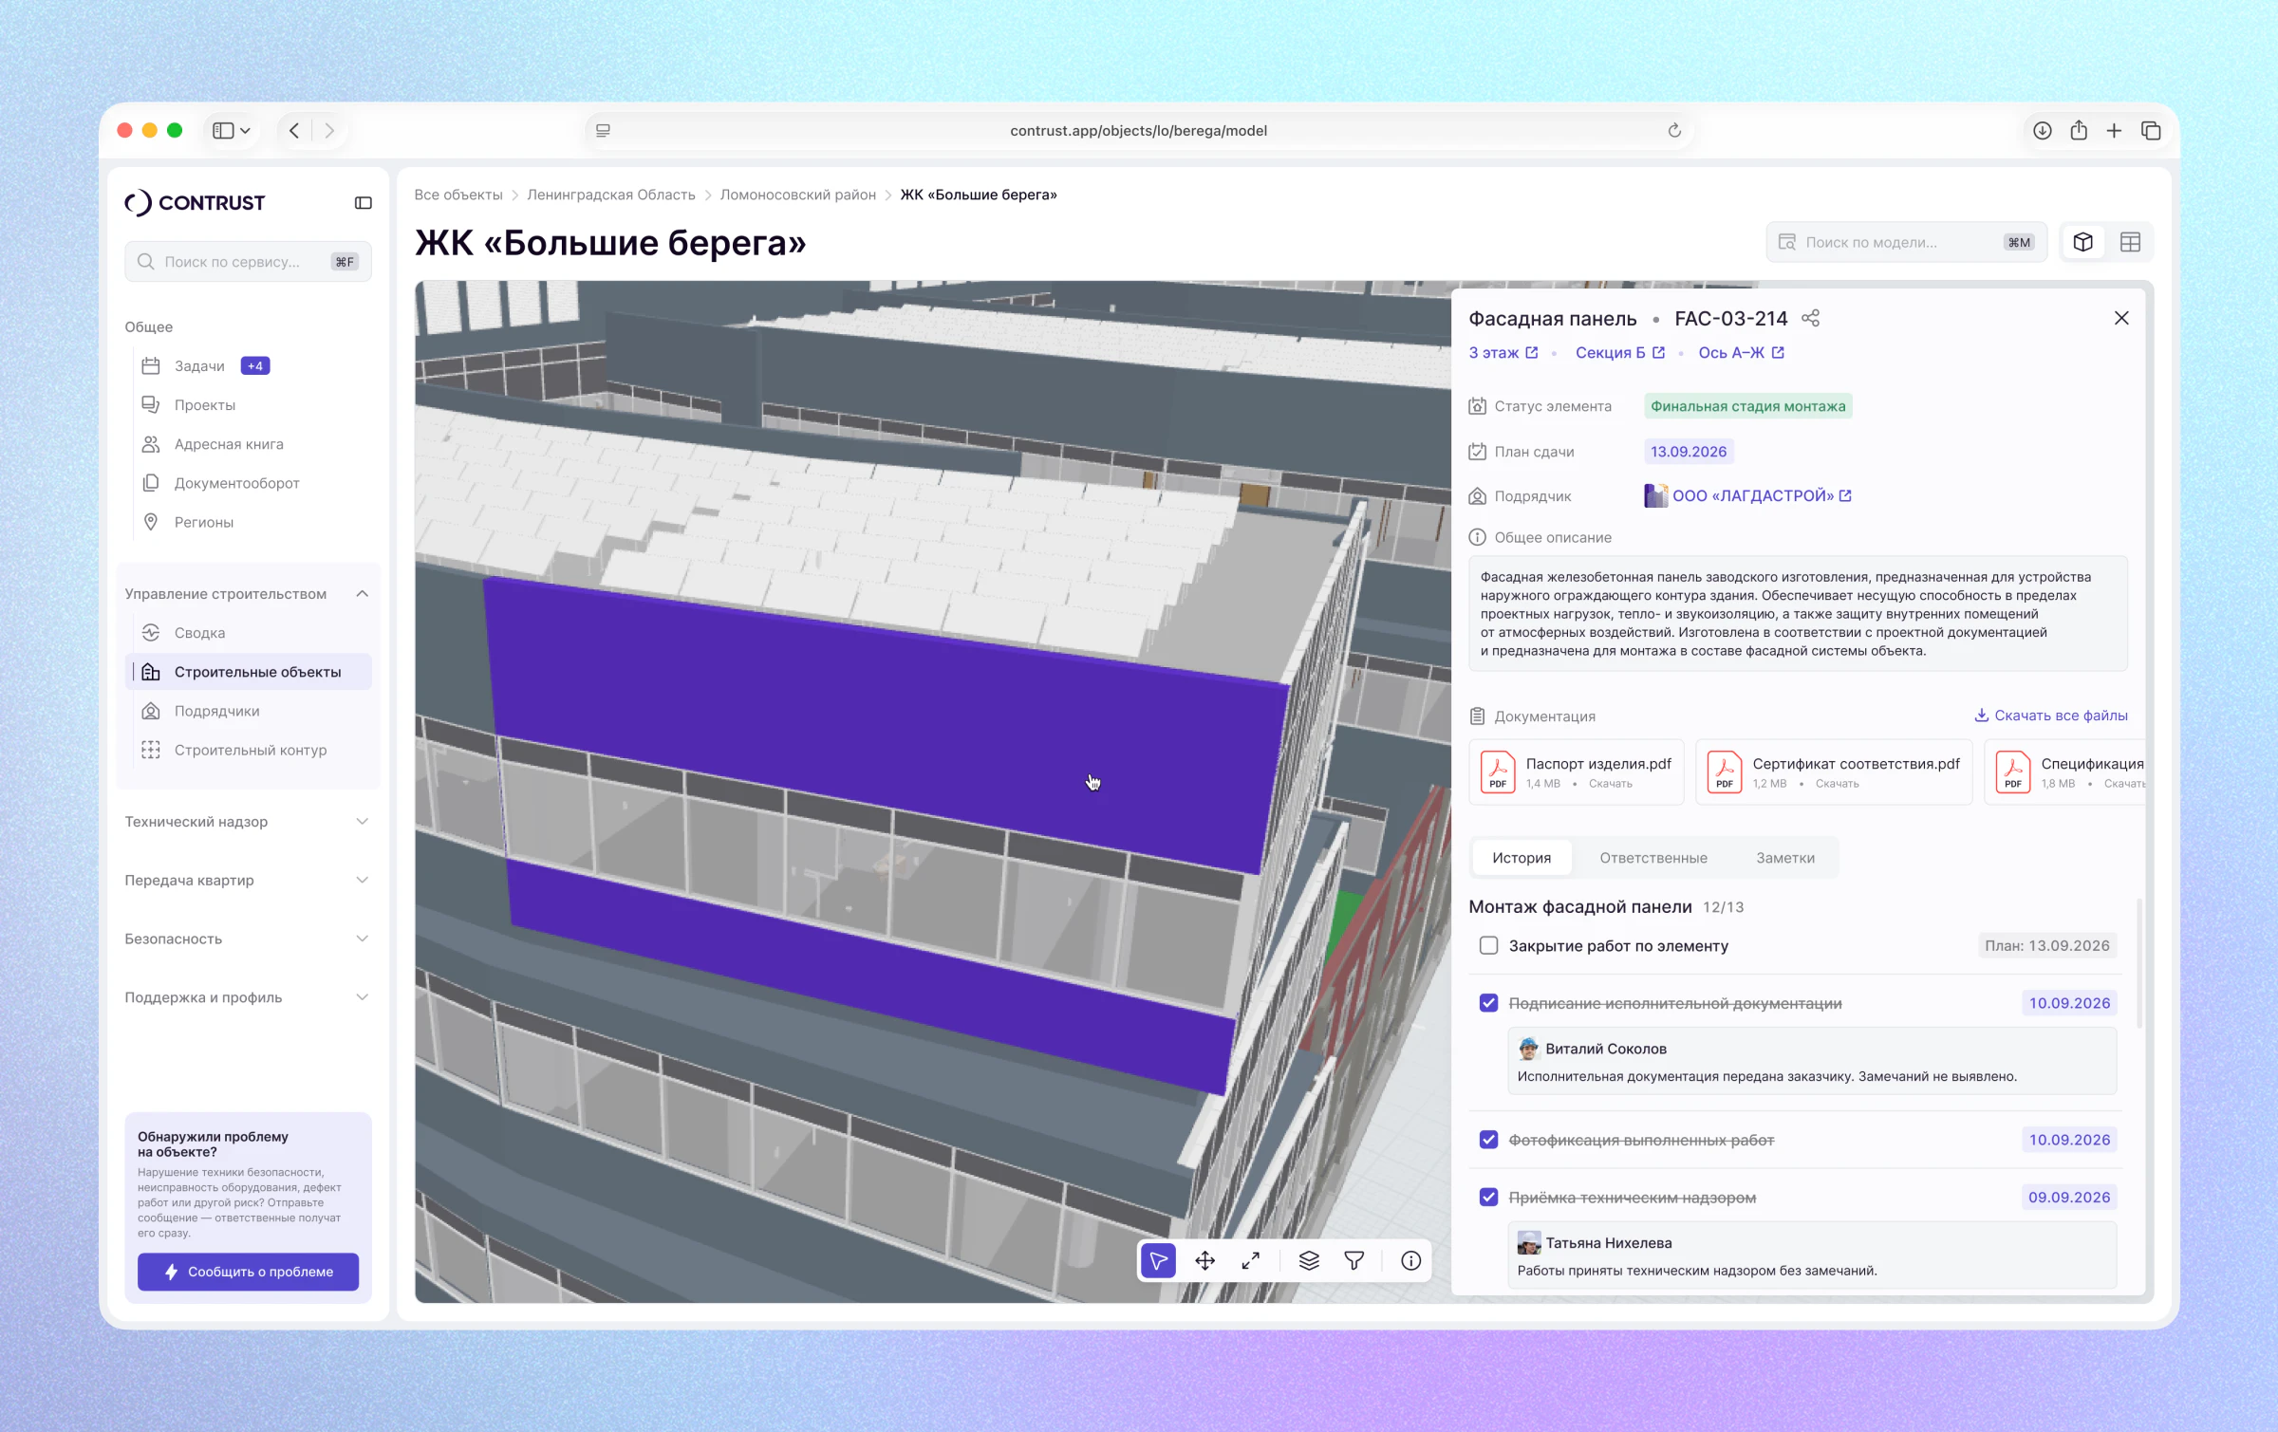This screenshot has height=1432, width=2278.
Task: Activate the pan move tool
Action: pyautogui.click(x=1204, y=1260)
